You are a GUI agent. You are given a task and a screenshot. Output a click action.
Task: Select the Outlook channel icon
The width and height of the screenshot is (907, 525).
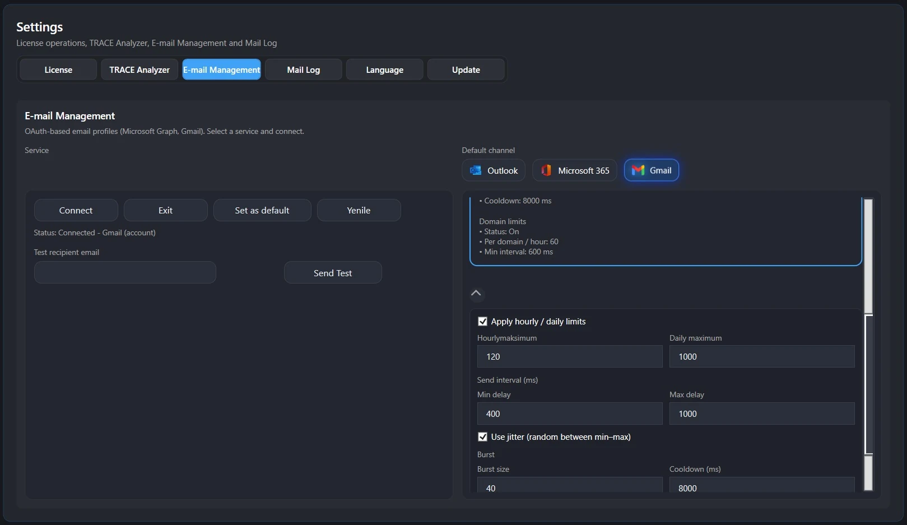coord(476,170)
